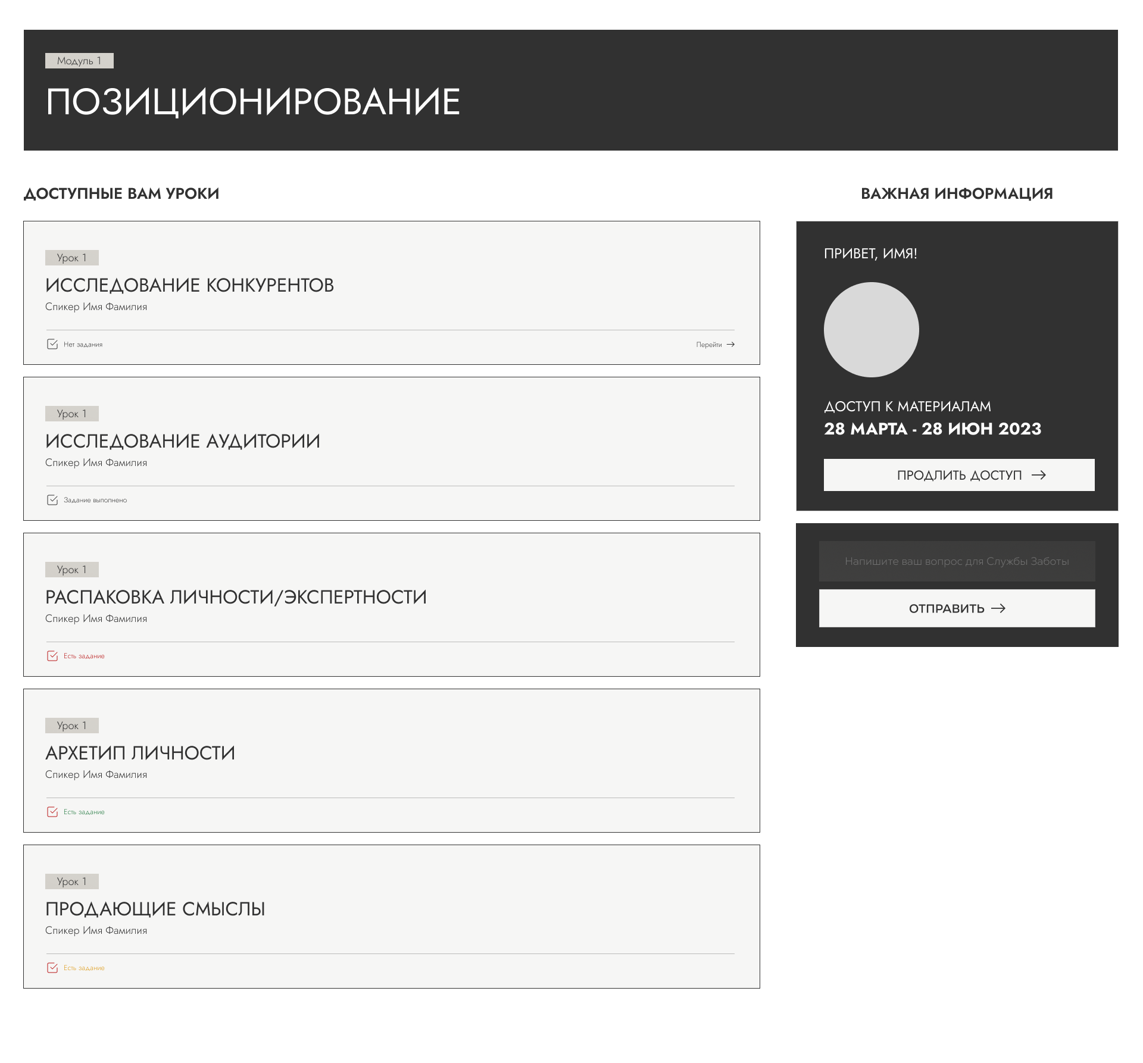This screenshot has width=1143, height=1063.
Task: Click checkmark icon beside 'Нет задания'
Action: [52, 344]
